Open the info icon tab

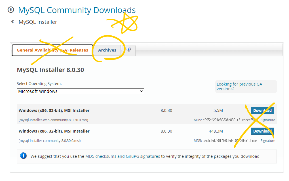coord(129,50)
